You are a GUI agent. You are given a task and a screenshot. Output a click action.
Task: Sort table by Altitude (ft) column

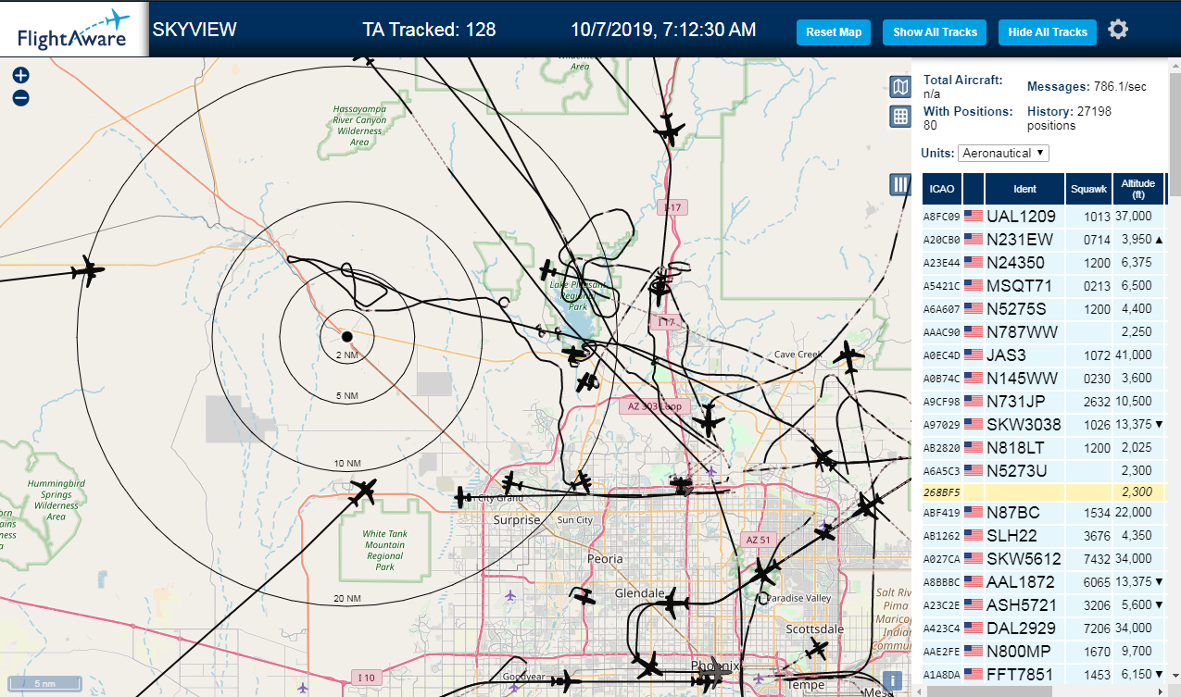(1137, 189)
